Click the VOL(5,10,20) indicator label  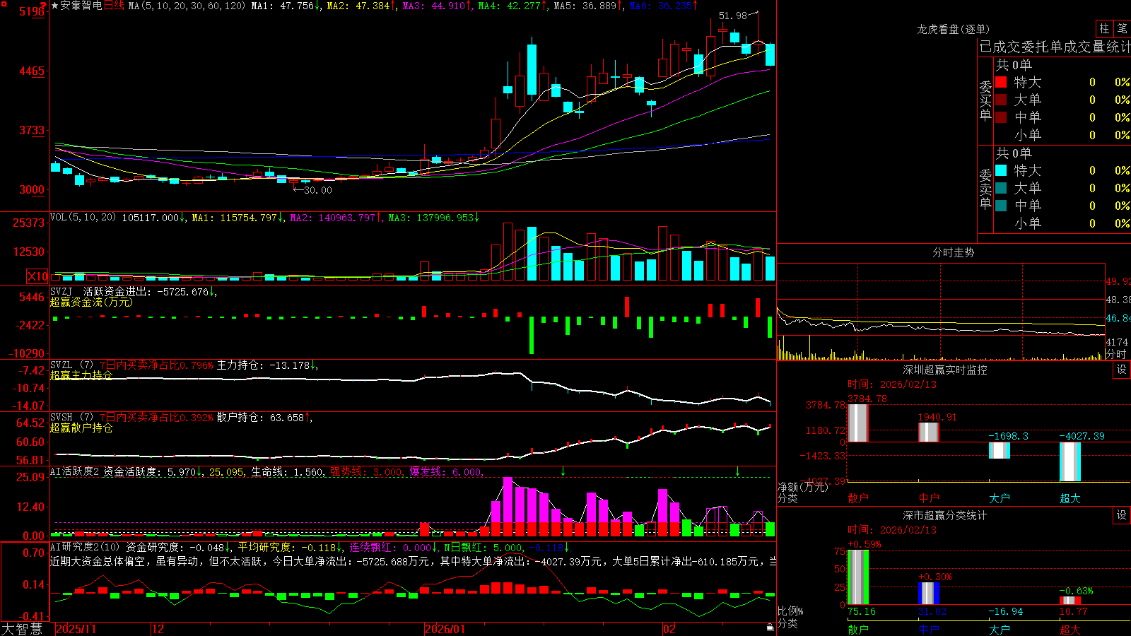(x=83, y=218)
